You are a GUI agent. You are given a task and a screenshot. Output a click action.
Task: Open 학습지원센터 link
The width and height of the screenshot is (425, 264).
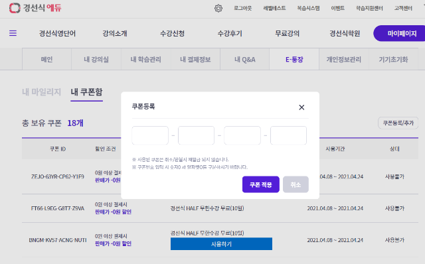coord(369,9)
